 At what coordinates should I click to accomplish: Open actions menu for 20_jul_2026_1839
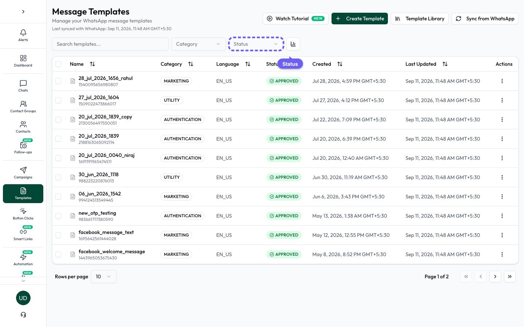(x=502, y=139)
